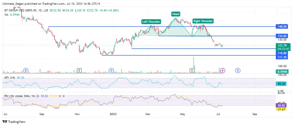Click the dividend D marker before September 2022
Image resolution: width=294 pixels, height=126 pixels.
[x=26, y=70]
